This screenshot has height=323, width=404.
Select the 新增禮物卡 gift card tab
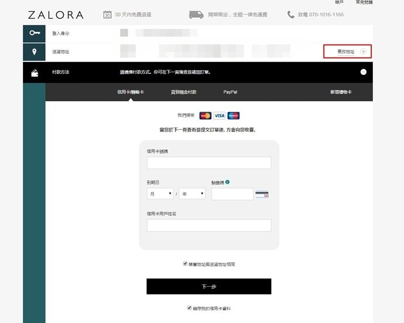click(x=340, y=92)
